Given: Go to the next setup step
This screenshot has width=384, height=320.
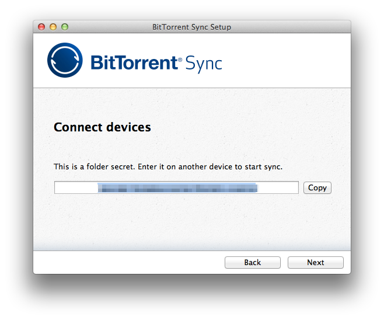Looking at the screenshot, I should click(x=315, y=262).
